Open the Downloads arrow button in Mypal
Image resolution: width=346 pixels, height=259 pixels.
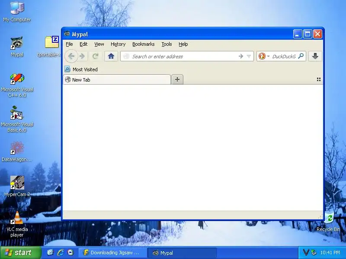315,57
